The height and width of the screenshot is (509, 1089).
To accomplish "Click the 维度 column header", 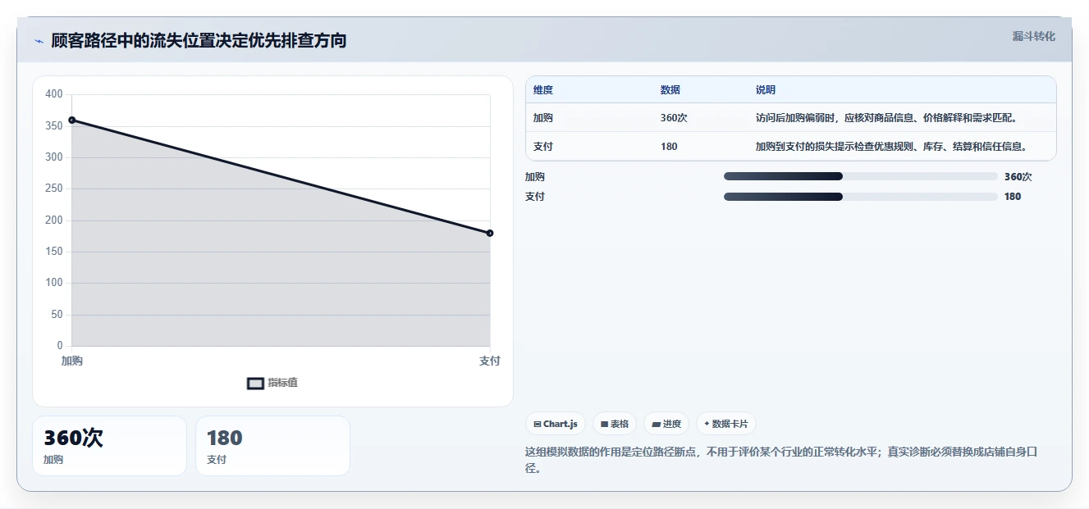I will 543,90.
